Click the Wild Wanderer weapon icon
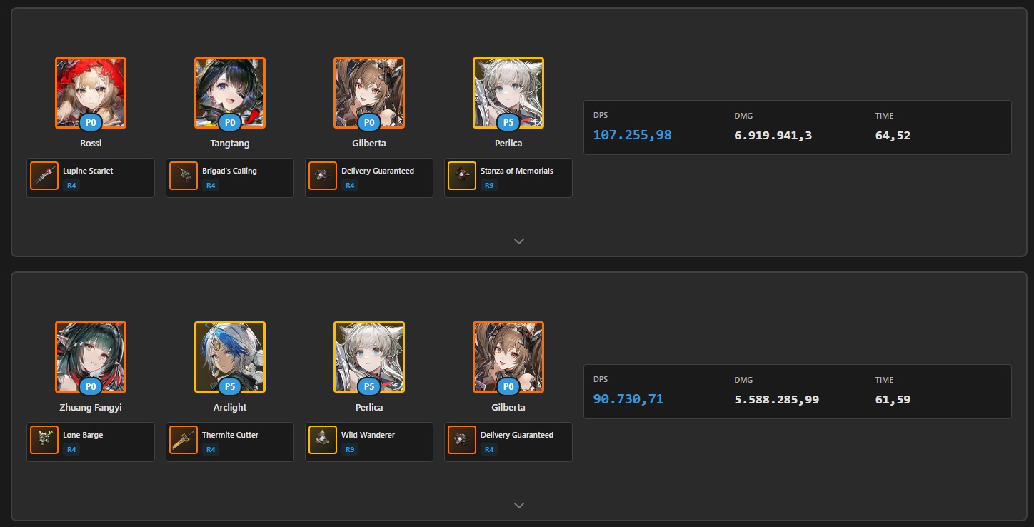1034x527 pixels. point(323,441)
